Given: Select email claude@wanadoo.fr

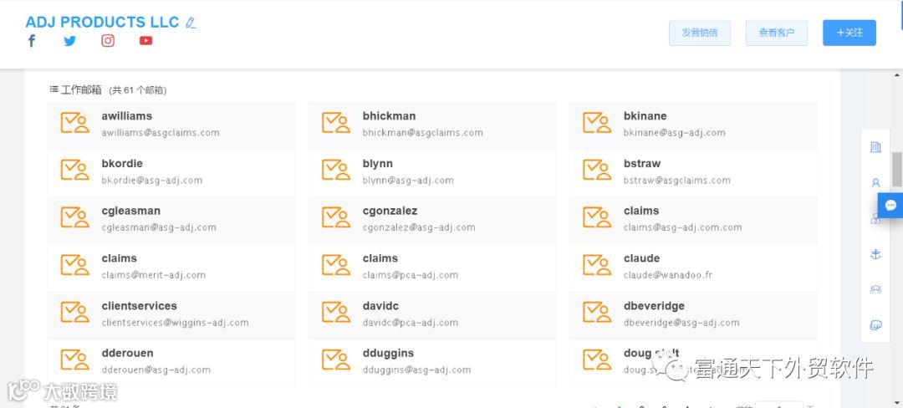Looking at the screenshot, I should tap(667, 275).
